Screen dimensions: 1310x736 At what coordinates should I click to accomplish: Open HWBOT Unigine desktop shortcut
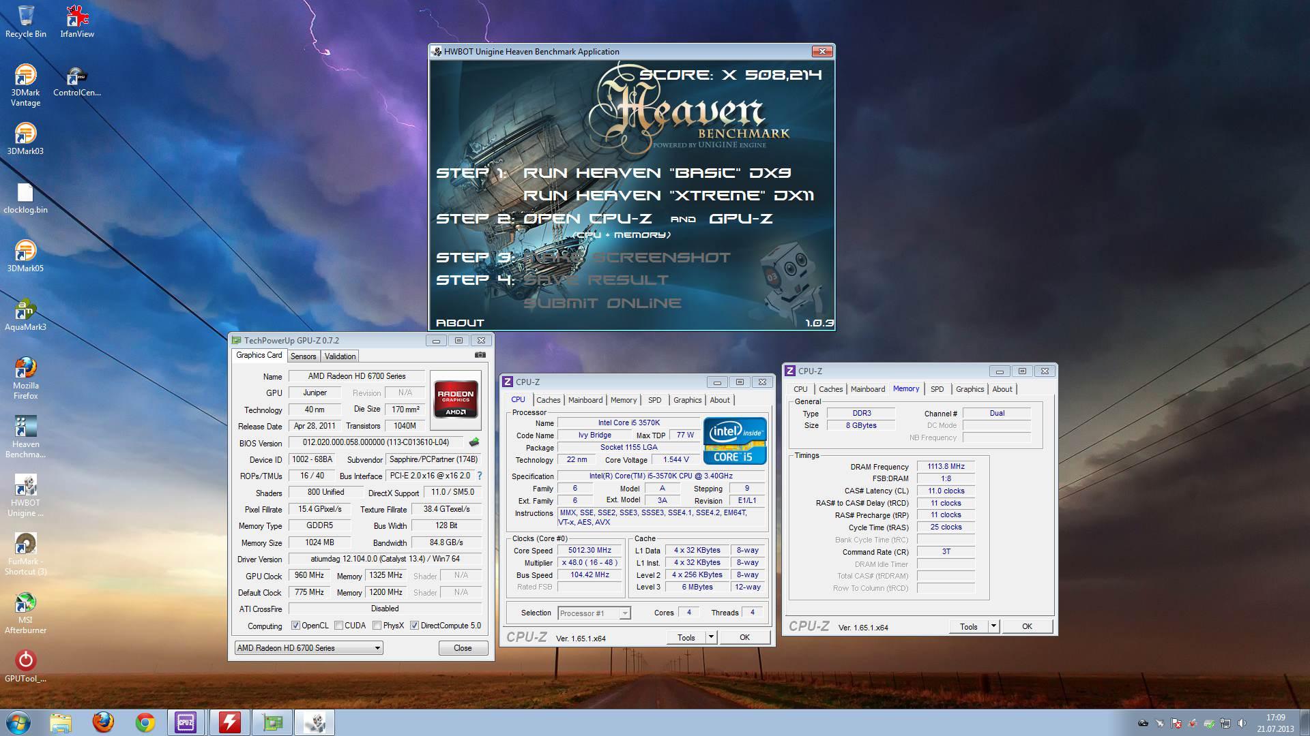(25, 495)
